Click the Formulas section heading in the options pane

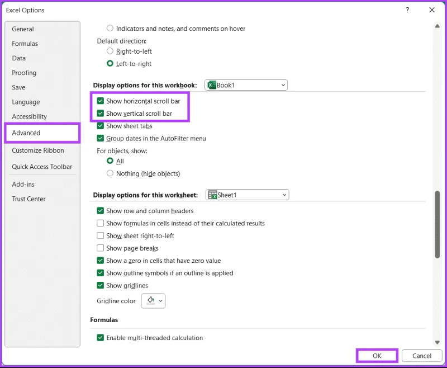tap(104, 320)
